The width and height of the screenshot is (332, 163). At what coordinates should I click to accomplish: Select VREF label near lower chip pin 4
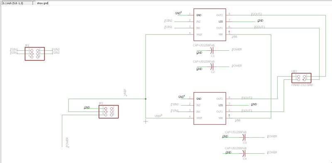coord(159,116)
